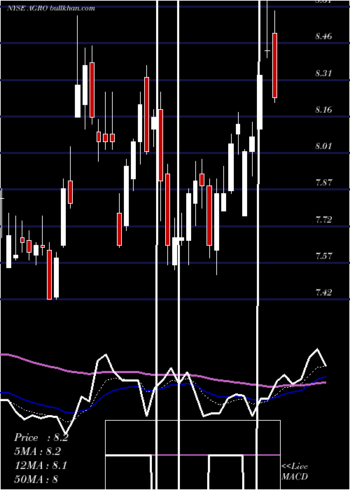
Task: Select the 7.57 price axis label
Action: click(323, 256)
